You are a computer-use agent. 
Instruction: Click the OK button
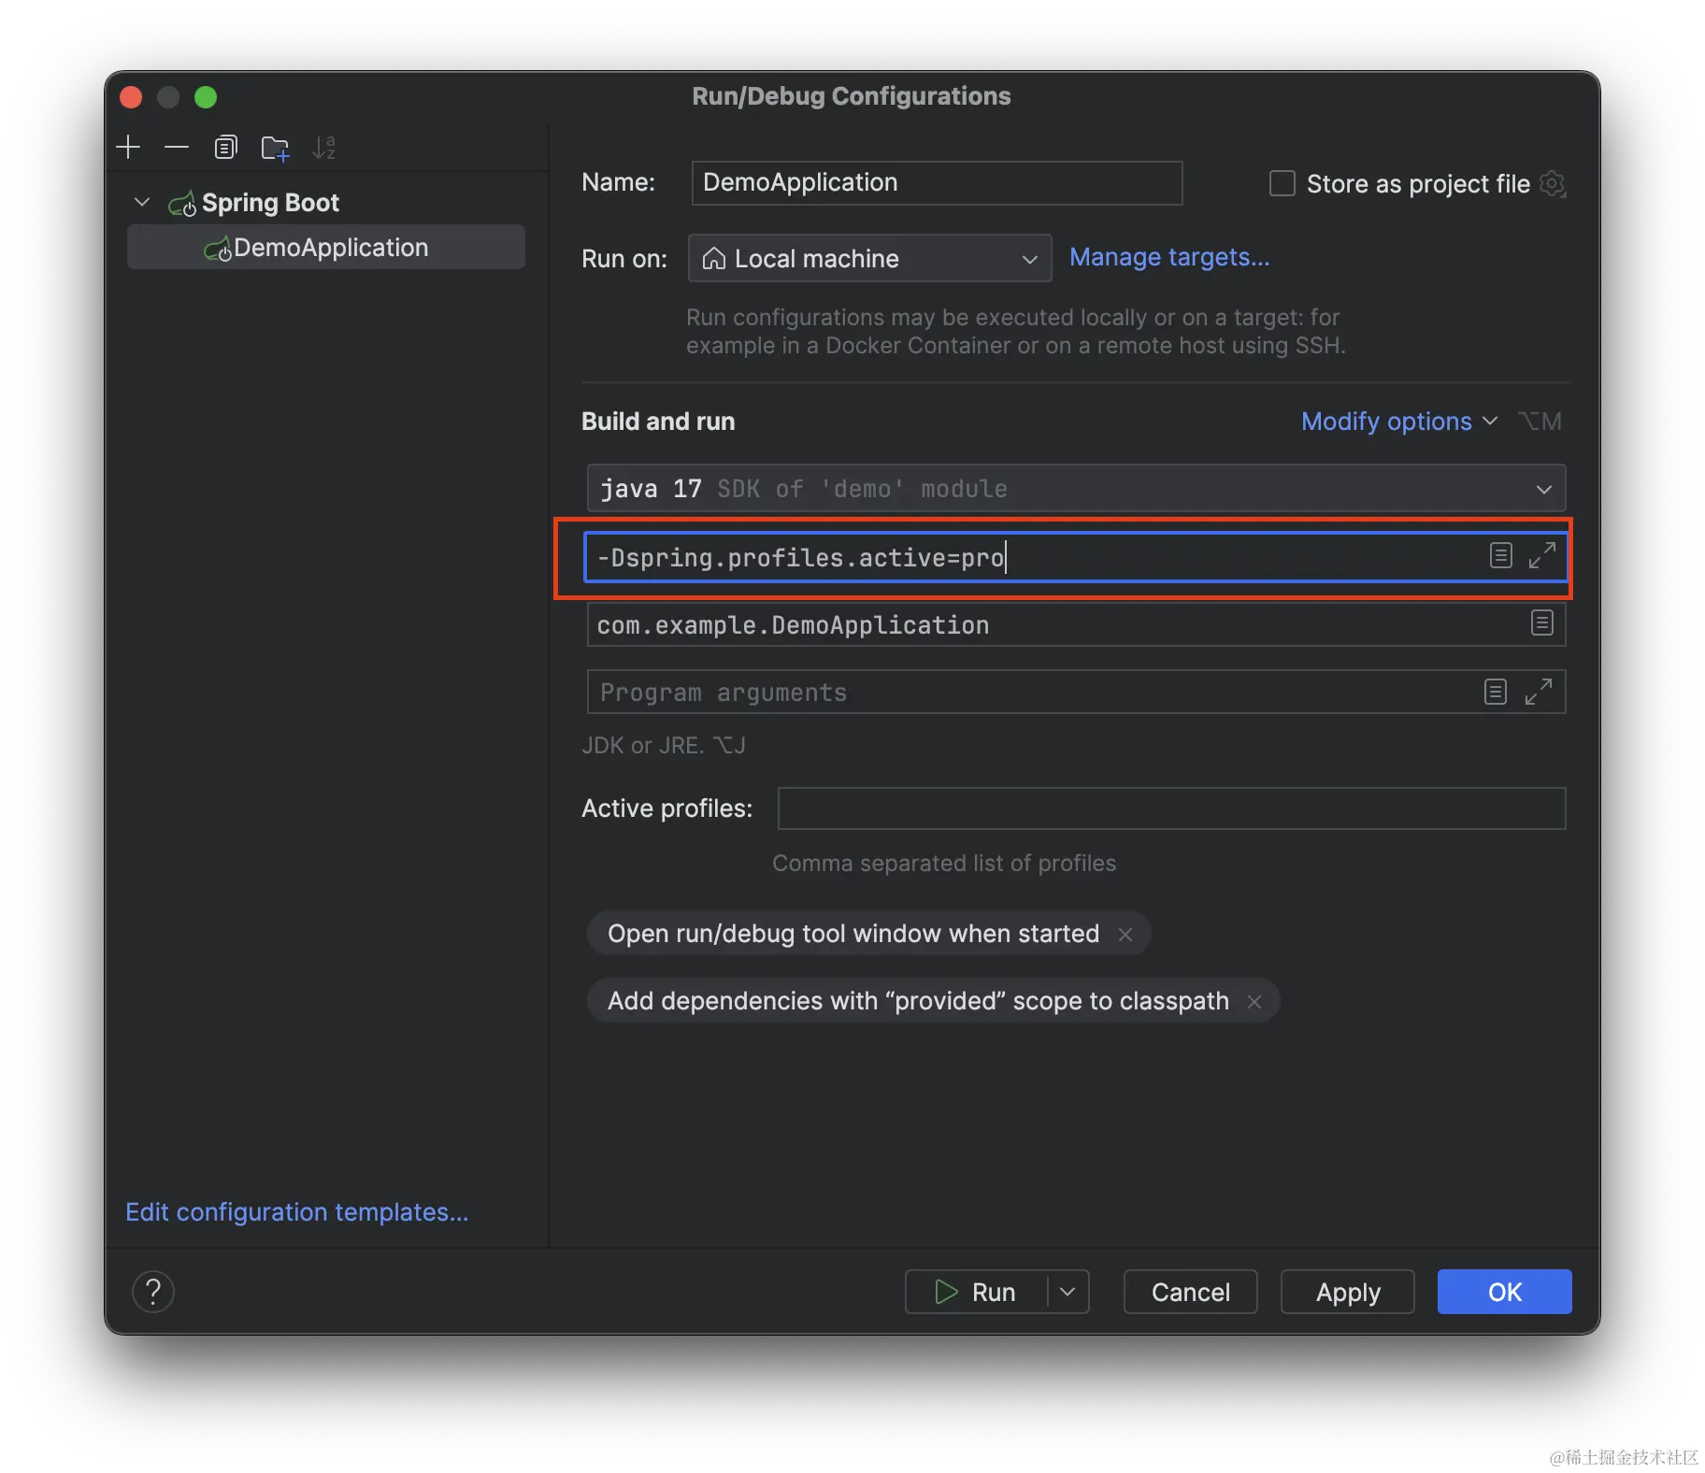(x=1504, y=1292)
